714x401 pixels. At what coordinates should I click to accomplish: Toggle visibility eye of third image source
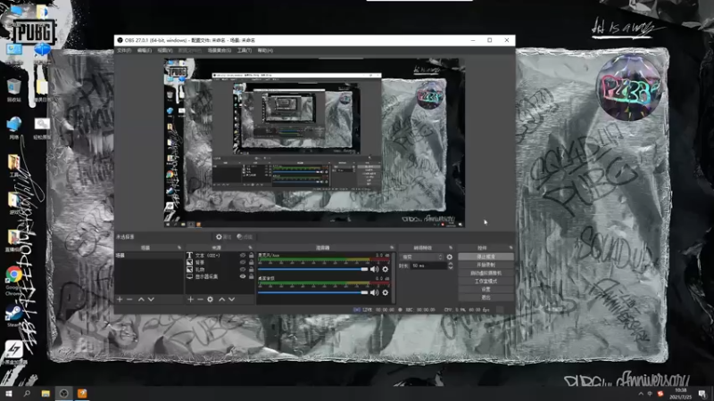(243, 270)
